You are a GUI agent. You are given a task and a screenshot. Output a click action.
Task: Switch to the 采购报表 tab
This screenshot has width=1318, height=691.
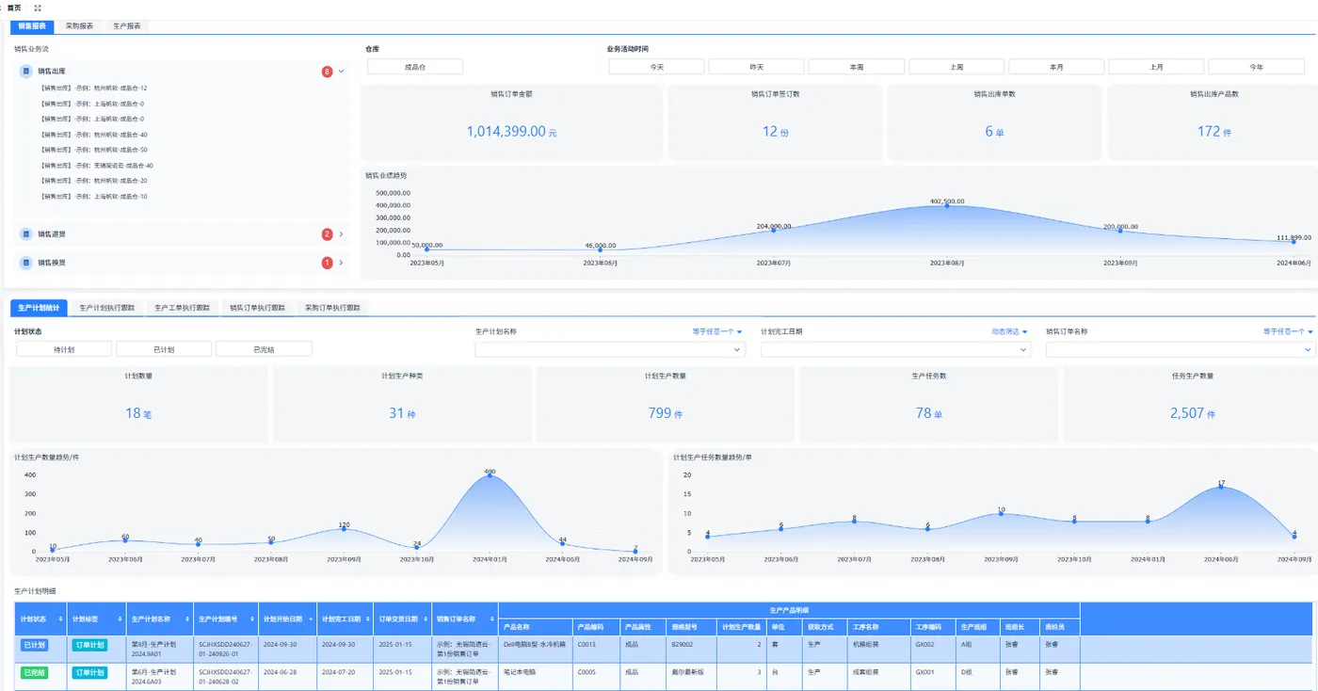pos(79,26)
